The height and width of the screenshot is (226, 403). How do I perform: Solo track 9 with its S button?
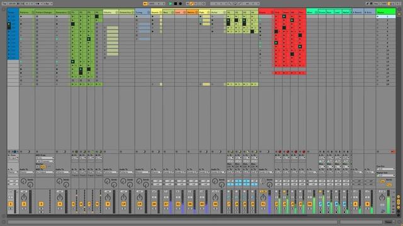(108, 208)
